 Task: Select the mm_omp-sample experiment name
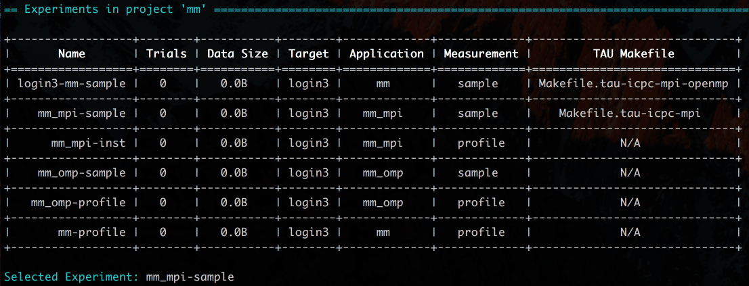coord(82,172)
